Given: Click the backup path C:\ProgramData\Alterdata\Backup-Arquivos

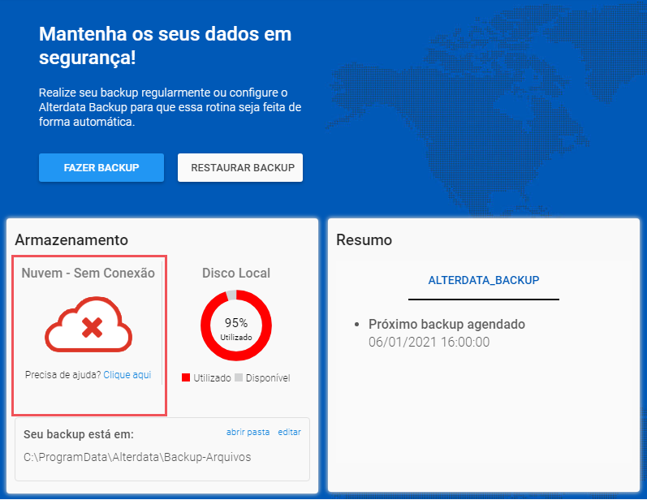Looking at the screenshot, I should point(137,457).
